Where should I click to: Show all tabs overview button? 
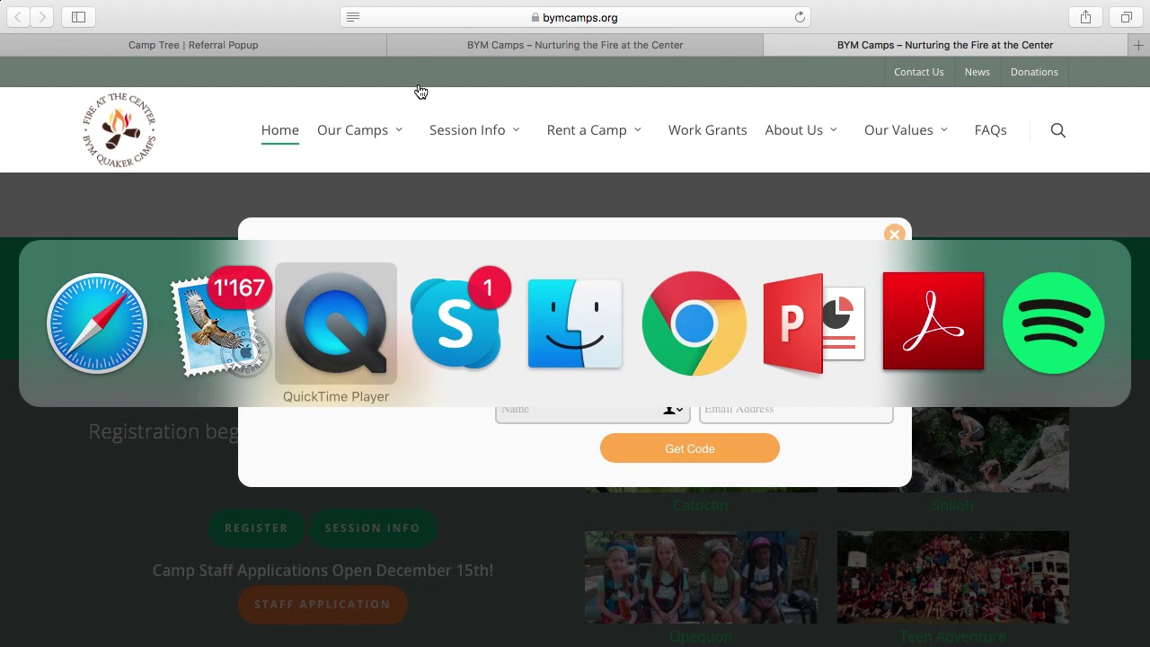pos(1126,17)
